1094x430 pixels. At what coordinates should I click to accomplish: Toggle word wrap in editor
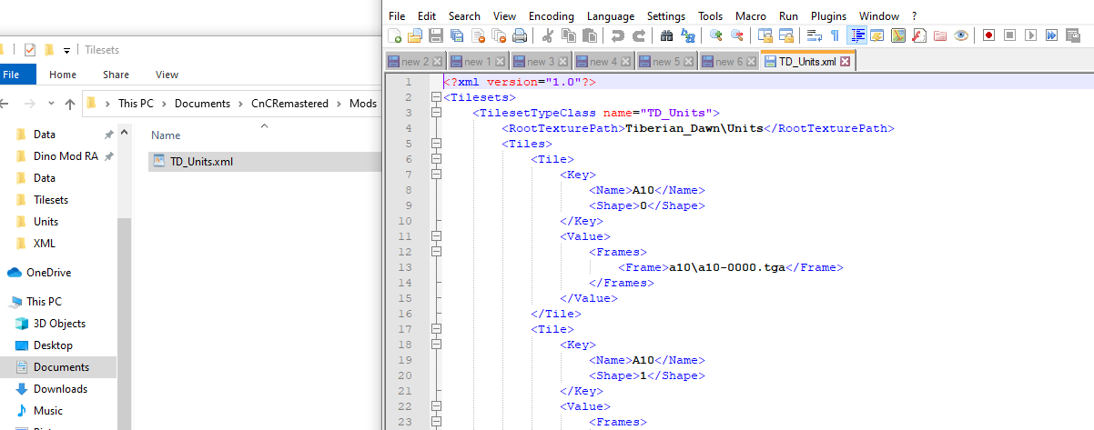click(815, 35)
